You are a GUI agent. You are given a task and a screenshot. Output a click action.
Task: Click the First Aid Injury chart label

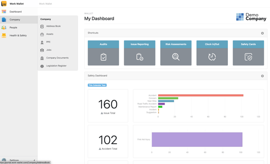144,139
